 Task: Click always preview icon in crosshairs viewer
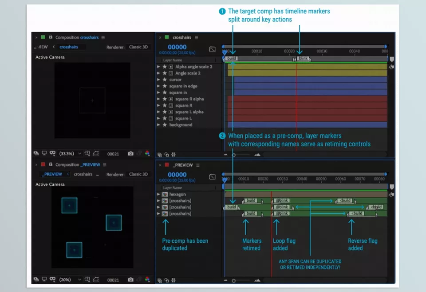[x=36, y=153]
